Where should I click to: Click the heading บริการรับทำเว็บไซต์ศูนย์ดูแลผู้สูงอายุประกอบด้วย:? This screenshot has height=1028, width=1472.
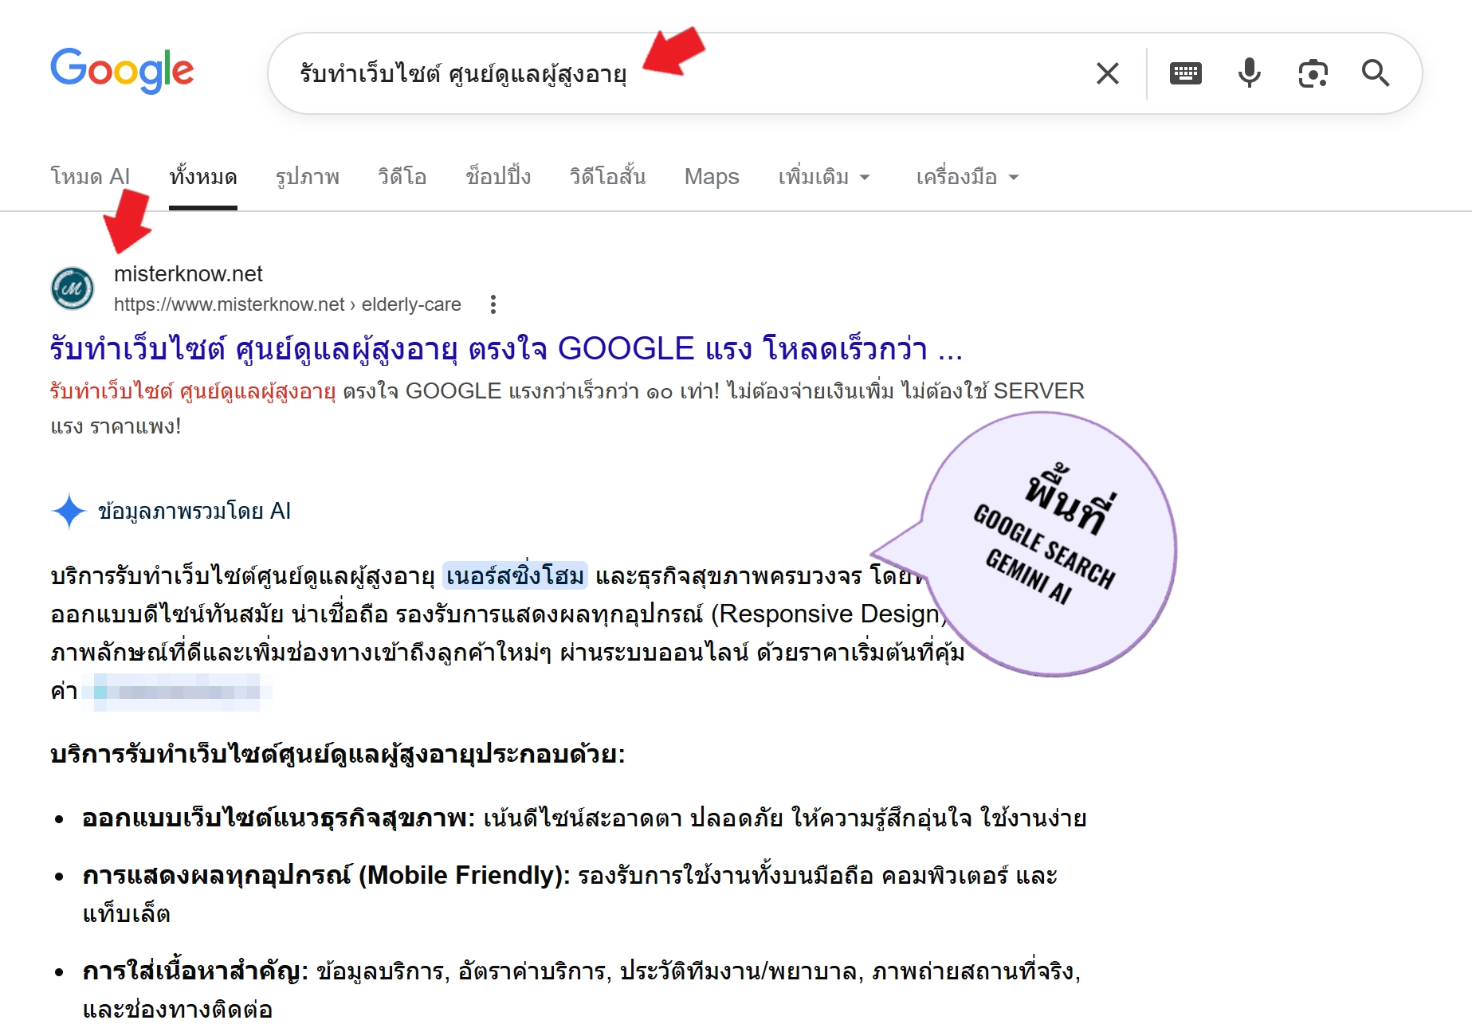click(x=338, y=754)
